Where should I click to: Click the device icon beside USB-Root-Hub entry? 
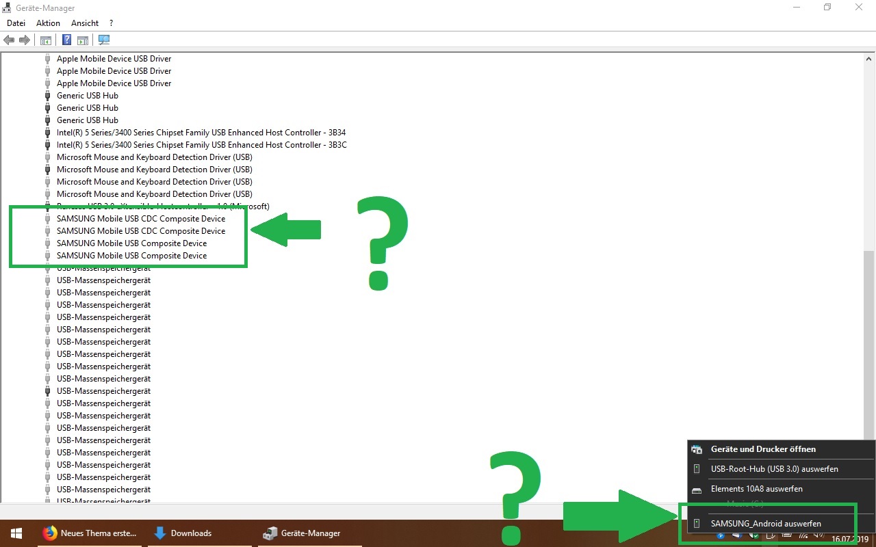pos(697,469)
